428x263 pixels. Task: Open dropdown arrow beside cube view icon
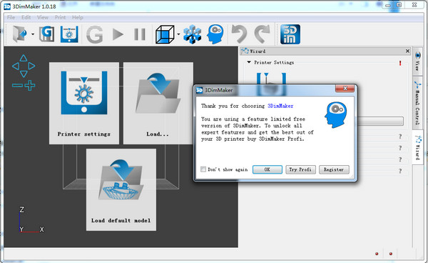click(178, 34)
